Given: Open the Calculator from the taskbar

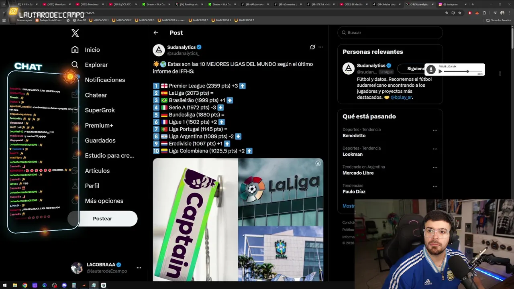Looking at the screenshot, I should (74, 285).
